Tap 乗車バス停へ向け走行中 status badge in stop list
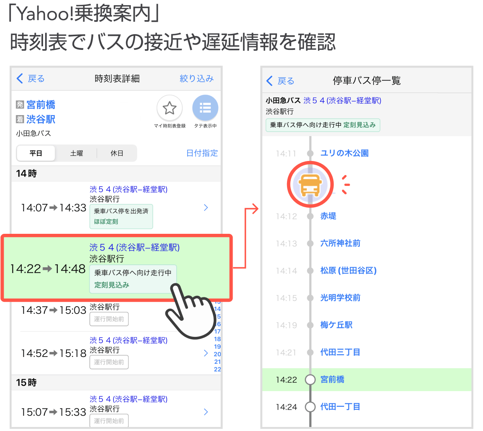 click(x=323, y=125)
